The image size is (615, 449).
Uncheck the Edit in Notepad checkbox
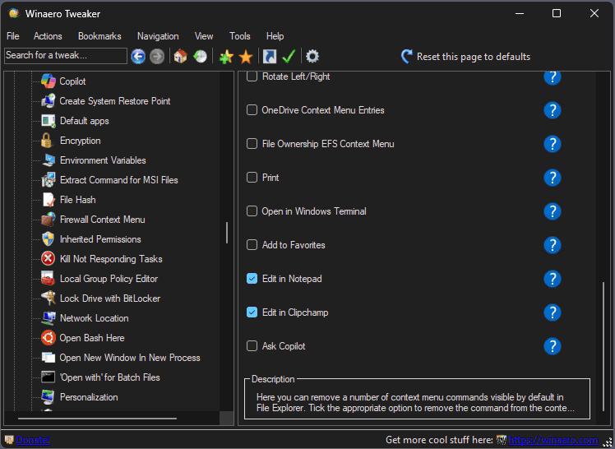(x=252, y=279)
